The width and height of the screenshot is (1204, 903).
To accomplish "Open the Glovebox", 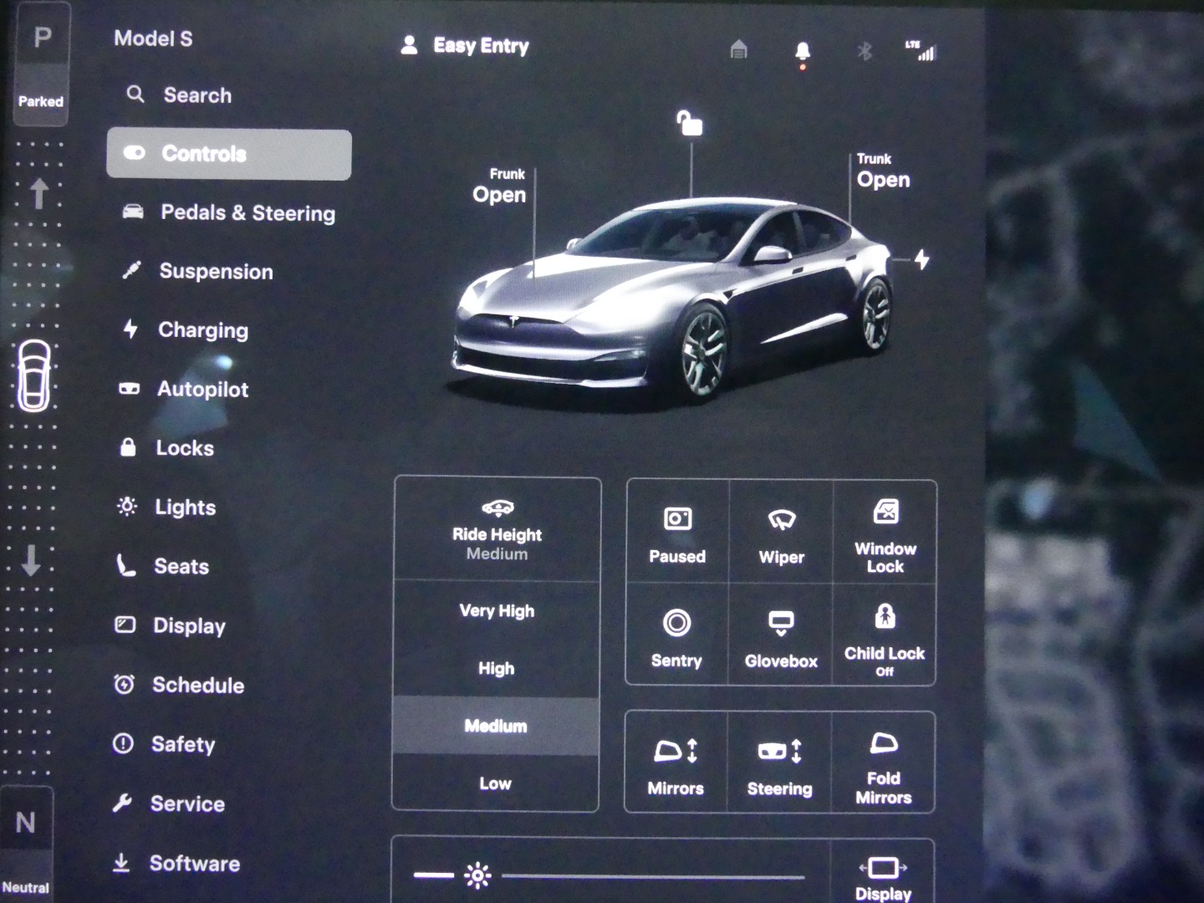I will pyautogui.click(x=781, y=637).
